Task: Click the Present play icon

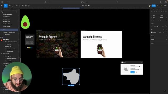Action: click(x=158, y=6)
